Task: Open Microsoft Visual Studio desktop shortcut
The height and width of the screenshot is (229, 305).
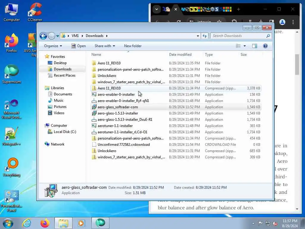Action: 12,109
